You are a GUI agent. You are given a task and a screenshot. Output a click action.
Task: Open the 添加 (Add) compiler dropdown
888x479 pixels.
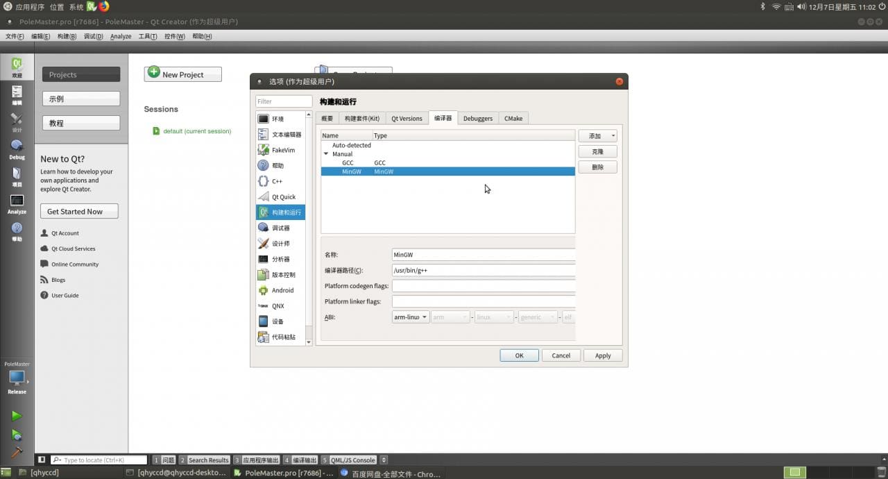(x=597, y=136)
